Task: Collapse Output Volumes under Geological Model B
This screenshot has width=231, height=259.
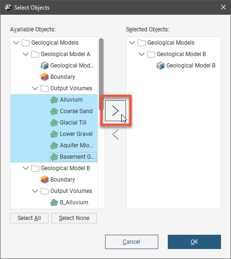Action: 35,191
